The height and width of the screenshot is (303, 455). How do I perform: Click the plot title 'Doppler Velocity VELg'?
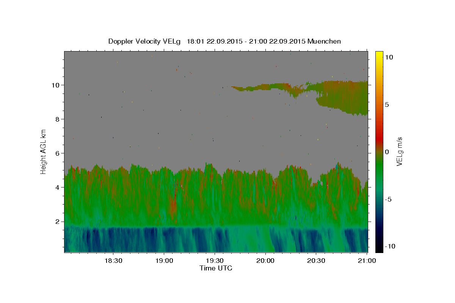[145, 41]
